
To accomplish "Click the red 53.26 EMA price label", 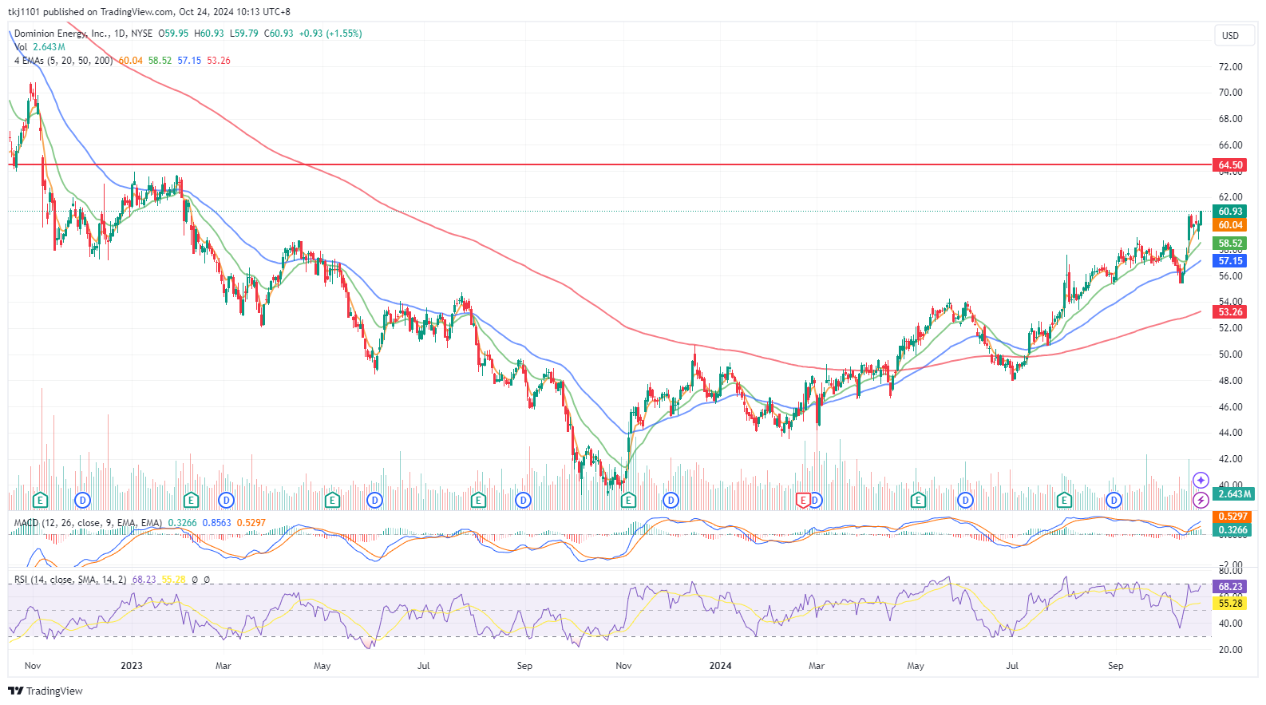I will pyautogui.click(x=1231, y=312).
